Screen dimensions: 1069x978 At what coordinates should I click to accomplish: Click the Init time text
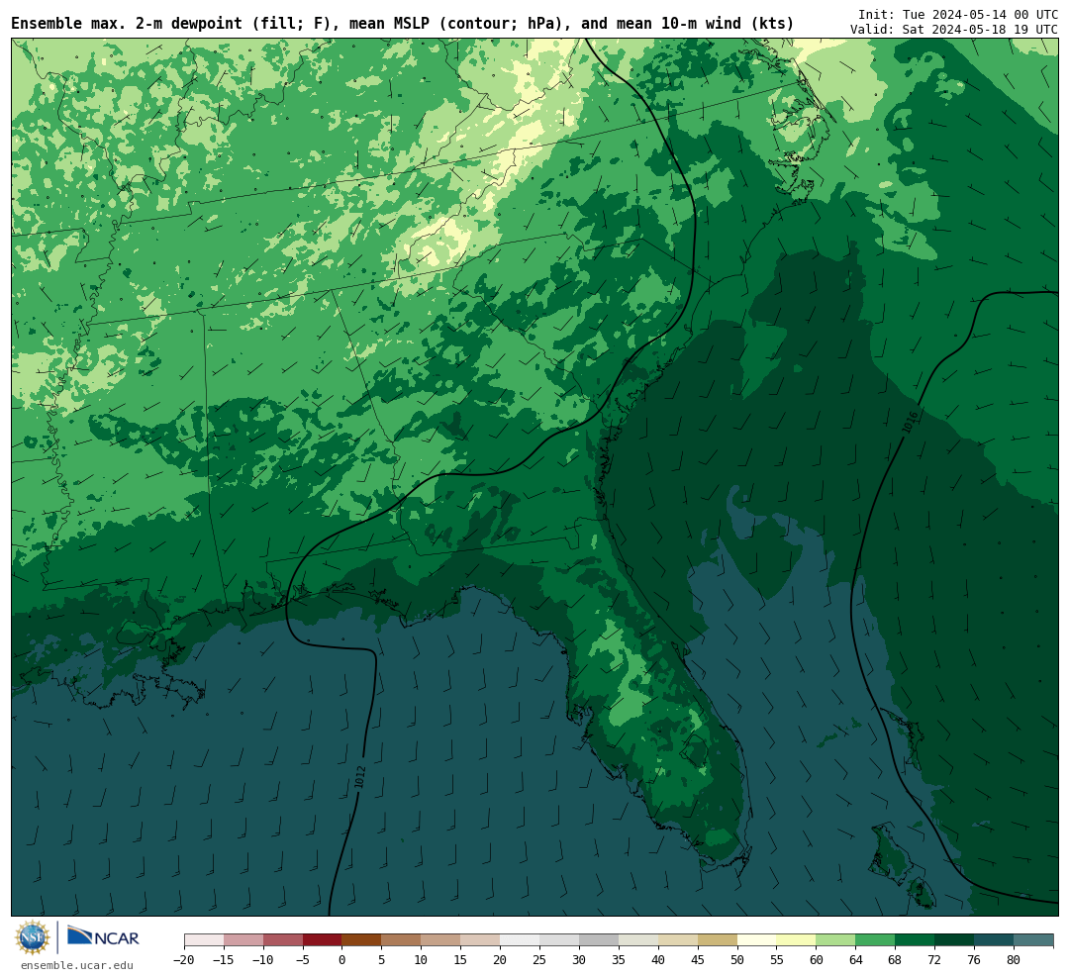(x=958, y=14)
